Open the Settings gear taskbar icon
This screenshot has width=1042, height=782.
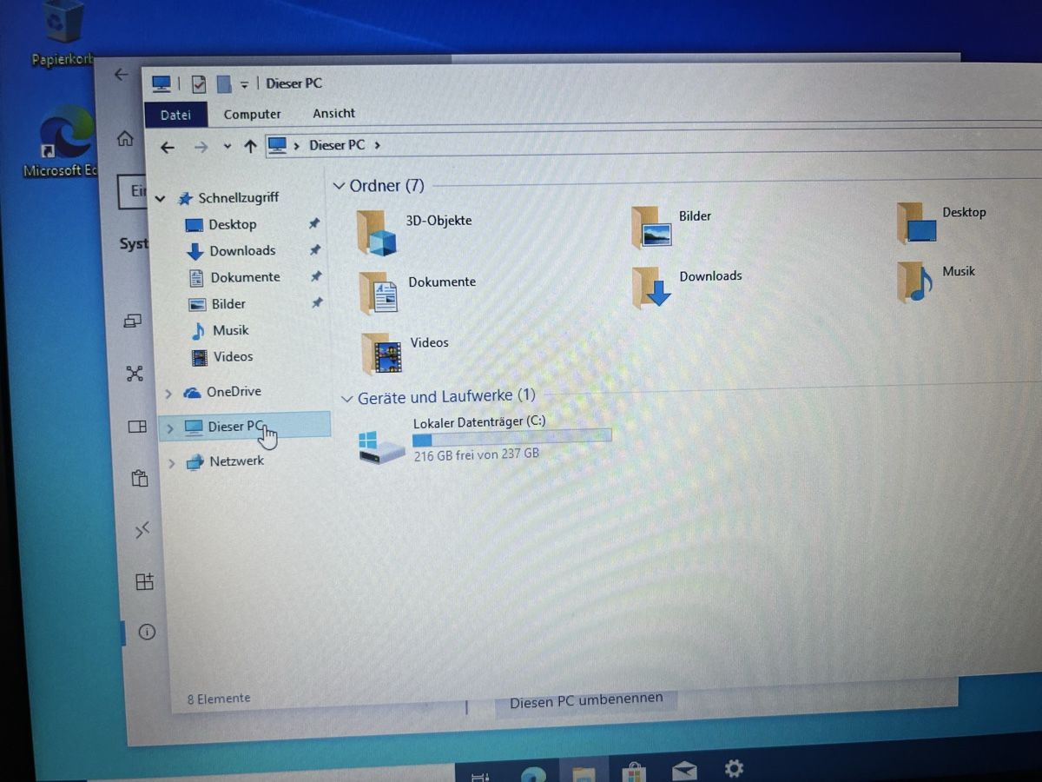734,768
